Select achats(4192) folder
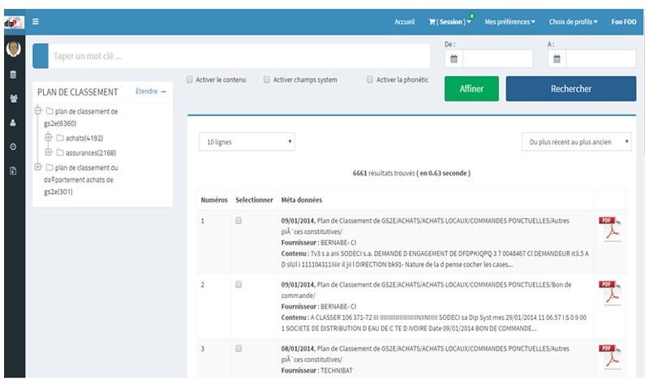This screenshot has width=649, height=380. point(84,138)
